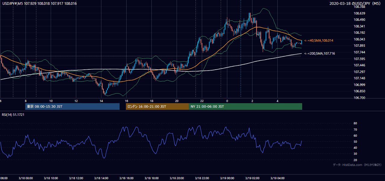Click the NY 21:00-06:00 JST session bar
Screen dimensions: 385x181
click(x=246, y=106)
